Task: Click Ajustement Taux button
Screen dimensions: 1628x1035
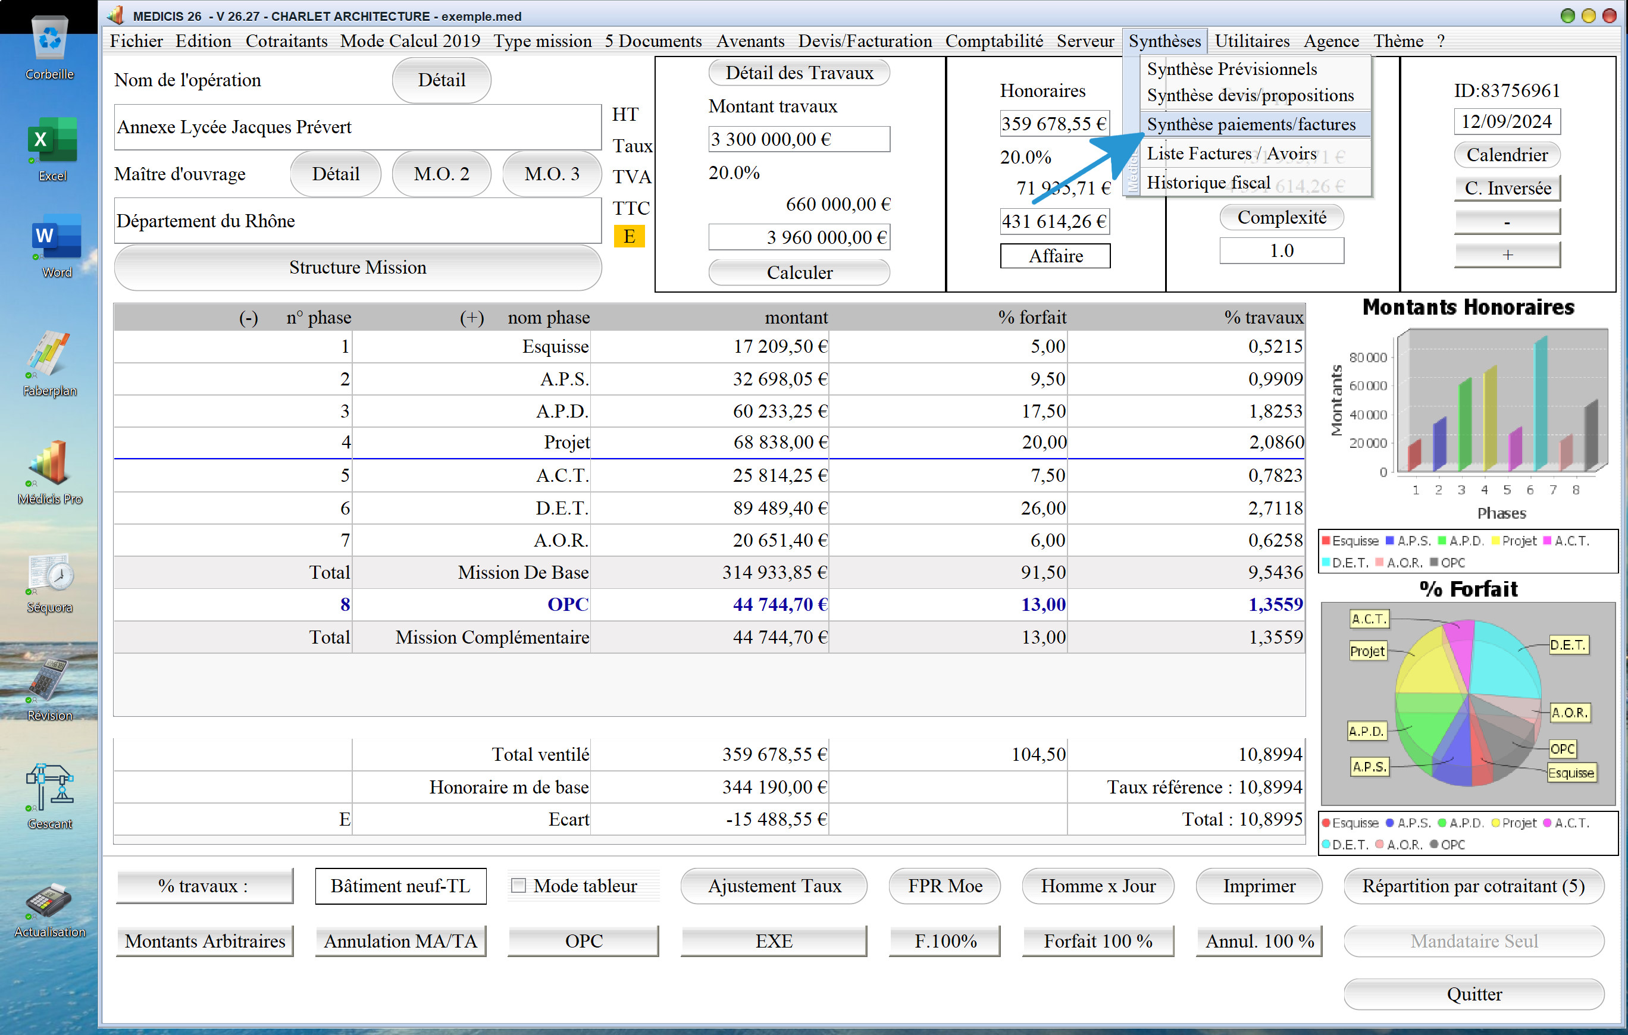Action: pos(774,887)
